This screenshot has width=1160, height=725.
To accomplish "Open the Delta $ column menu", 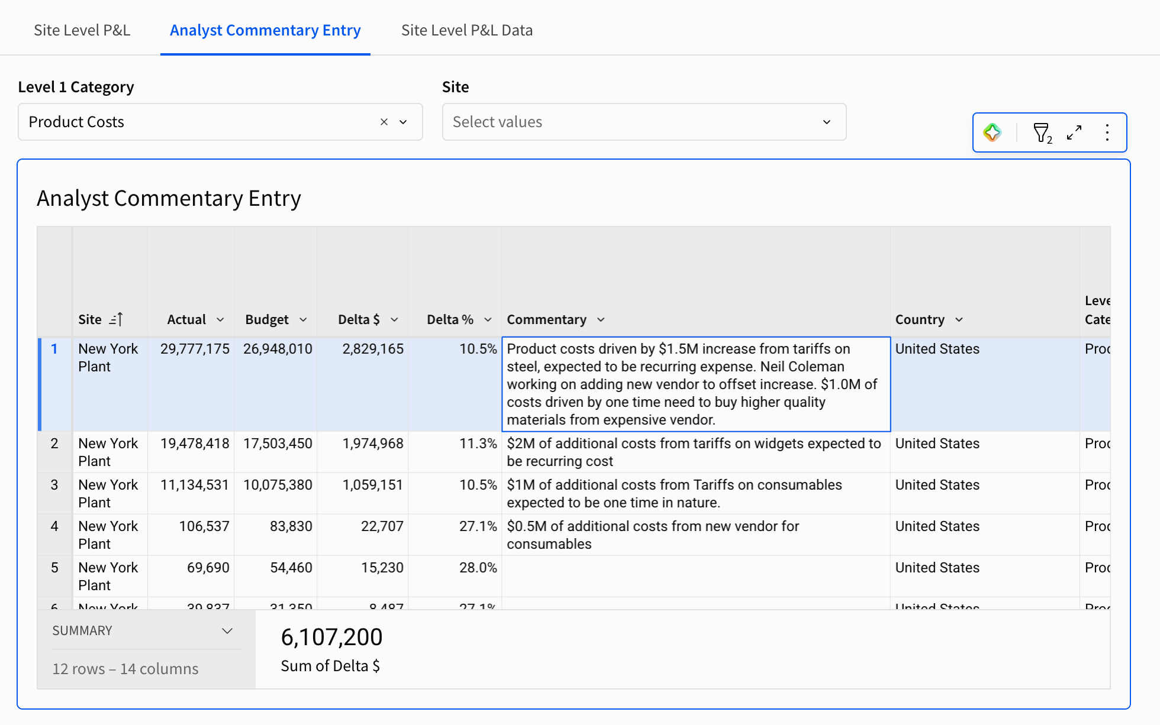I will tap(394, 319).
